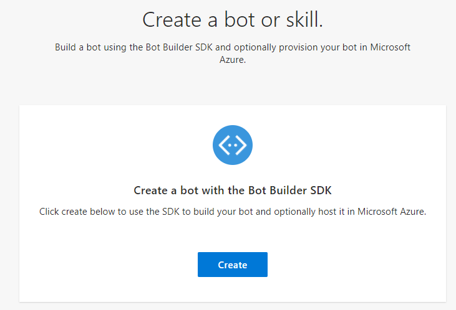Screen dimensions: 456x310
Task: Click the left angle bracket in the bot icon
Action: (x=224, y=145)
